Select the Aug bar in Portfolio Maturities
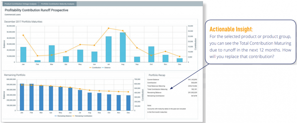This screenshot has width=297, height=123. (x=123, y=47)
